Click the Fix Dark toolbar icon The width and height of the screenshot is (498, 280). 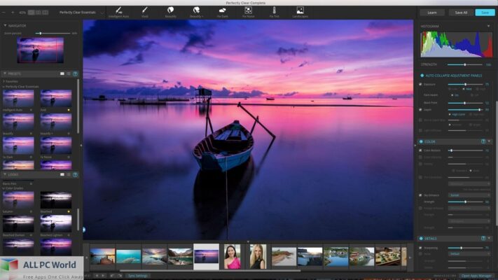[222, 10]
